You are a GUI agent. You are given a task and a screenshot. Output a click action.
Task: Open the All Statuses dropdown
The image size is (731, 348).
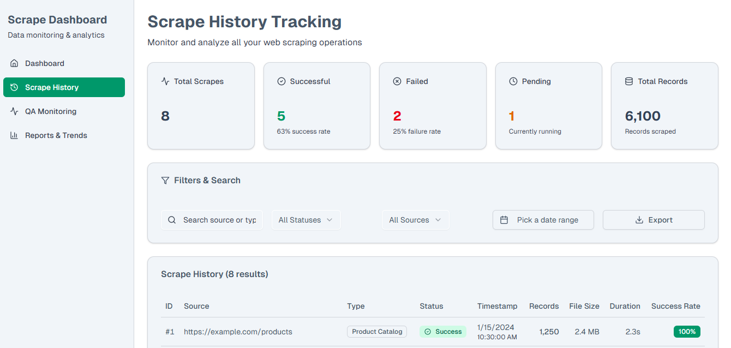tap(306, 219)
